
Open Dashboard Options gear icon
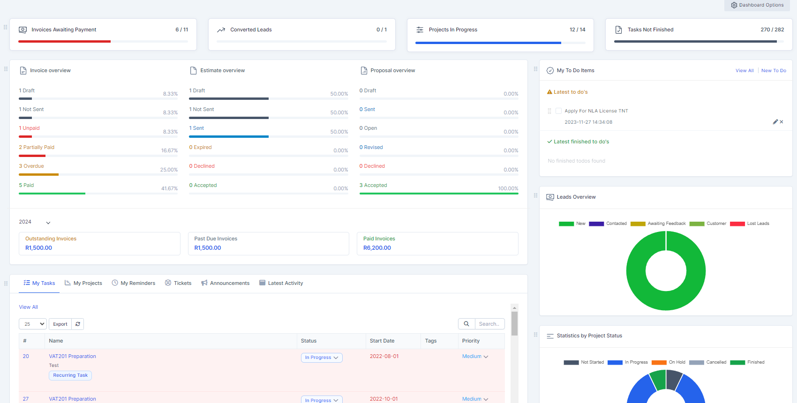coord(734,5)
